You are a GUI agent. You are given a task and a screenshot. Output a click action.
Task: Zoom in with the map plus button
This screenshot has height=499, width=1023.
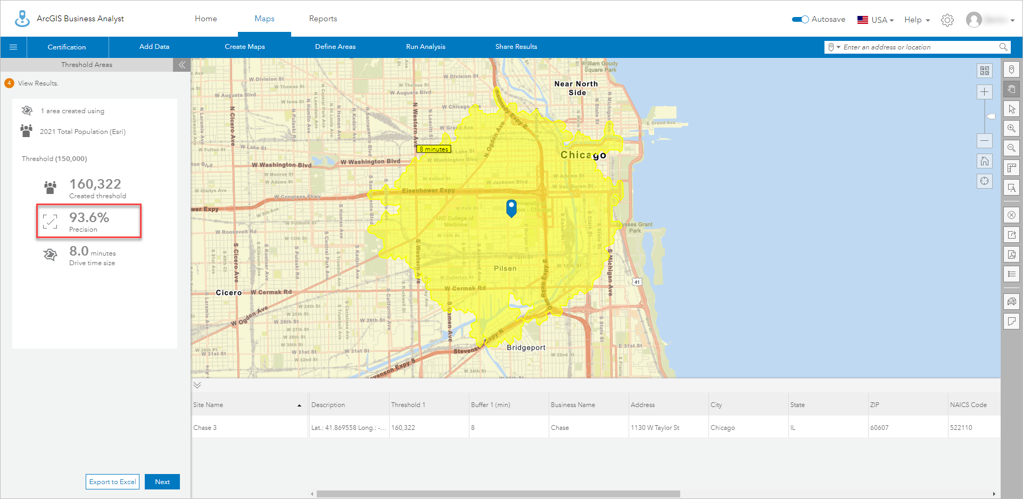[x=985, y=92]
